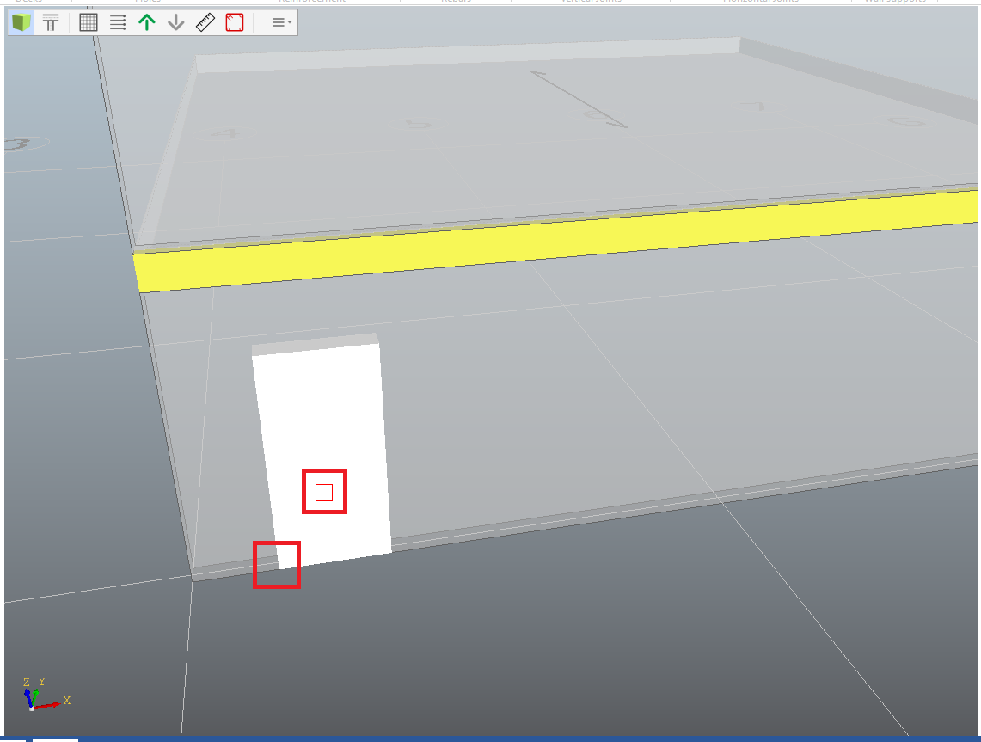Open the hamburger menu dropdown in toolbar
Screen dimensions: 981x742
coord(281,23)
